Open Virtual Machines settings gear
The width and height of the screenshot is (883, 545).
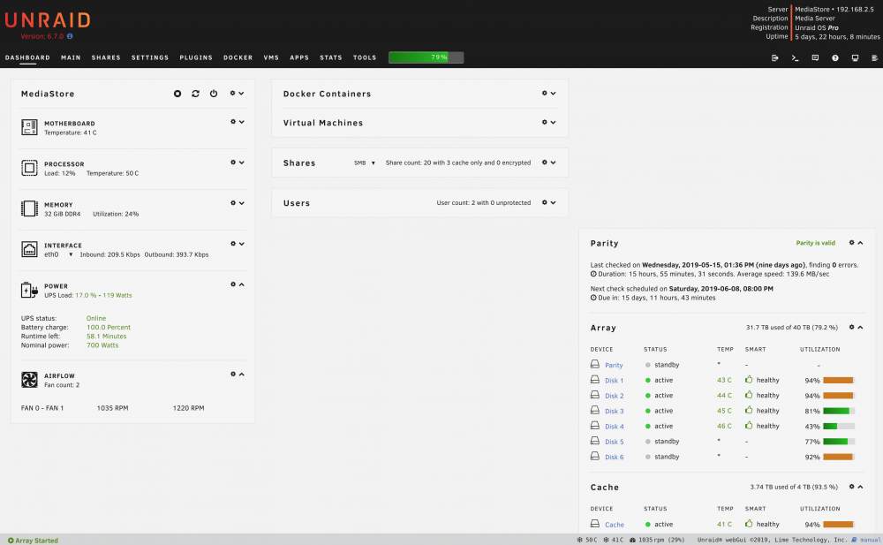click(x=545, y=122)
